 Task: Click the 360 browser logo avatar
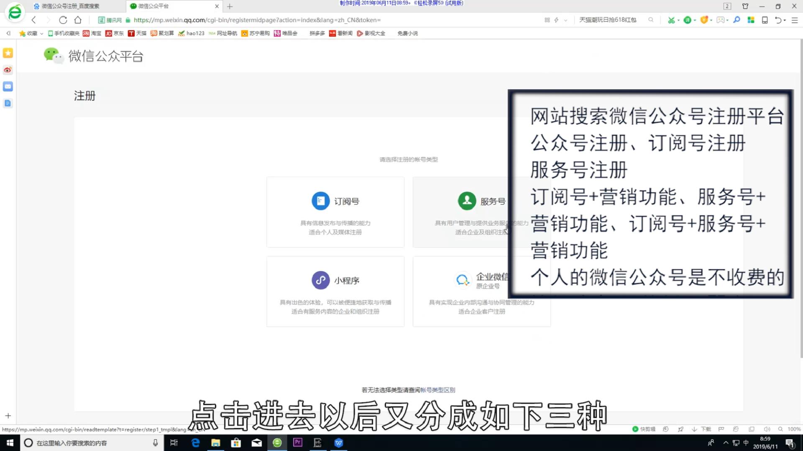click(x=15, y=13)
